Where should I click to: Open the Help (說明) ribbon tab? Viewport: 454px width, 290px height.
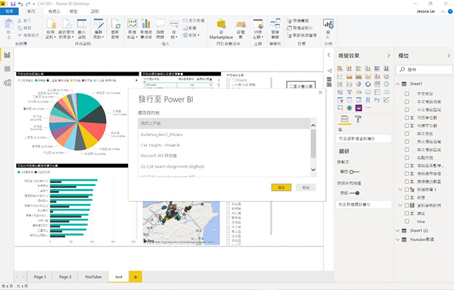click(95, 11)
